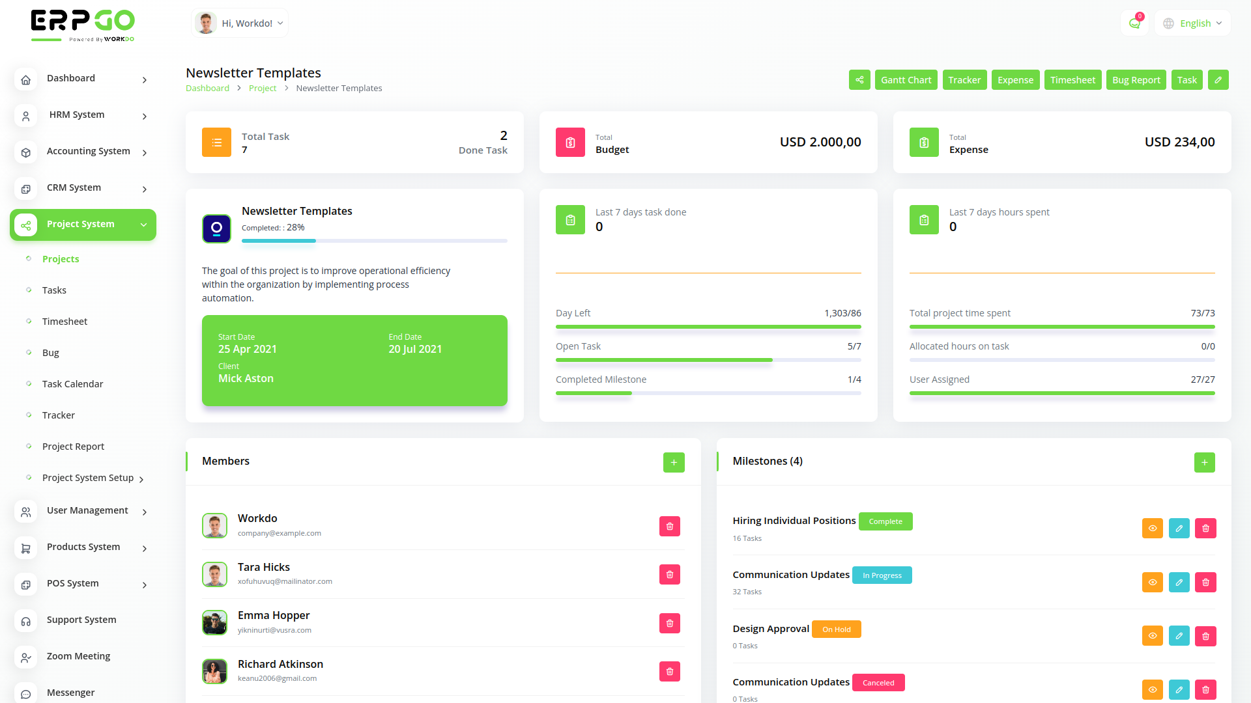The width and height of the screenshot is (1251, 703).
Task: Follow the Dashboard breadcrumb link
Action: pos(207,89)
